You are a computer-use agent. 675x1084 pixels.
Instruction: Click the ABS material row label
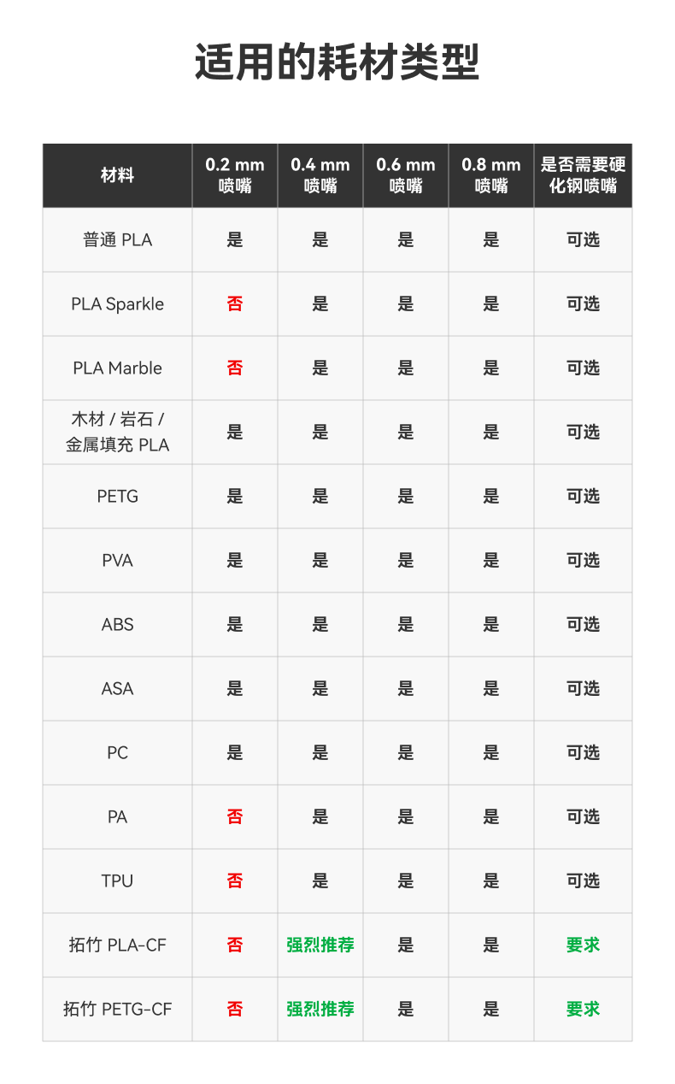coord(117,625)
